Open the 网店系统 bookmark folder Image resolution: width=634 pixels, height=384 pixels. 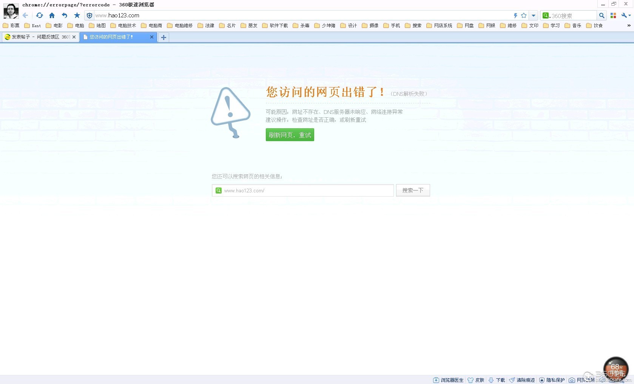tap(439, 26)
